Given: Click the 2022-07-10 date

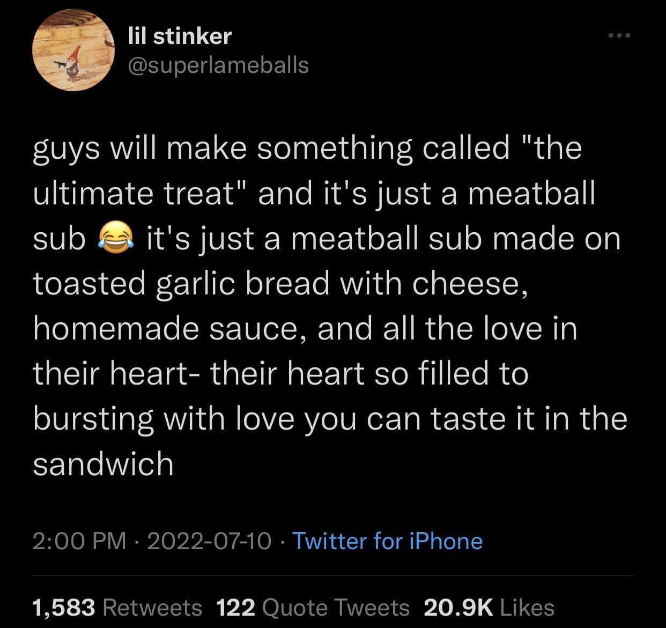Looking at the screenshot, I should point(209,541).
